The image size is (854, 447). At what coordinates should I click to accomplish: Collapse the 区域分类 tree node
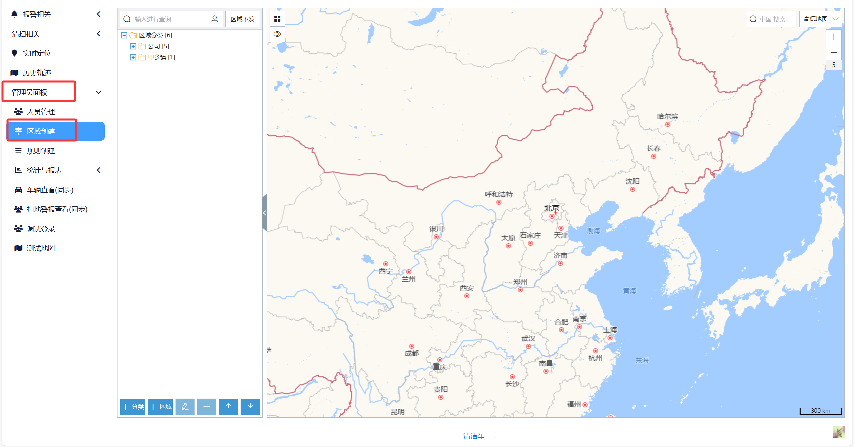pyautogui.click(x=124, y=35)
